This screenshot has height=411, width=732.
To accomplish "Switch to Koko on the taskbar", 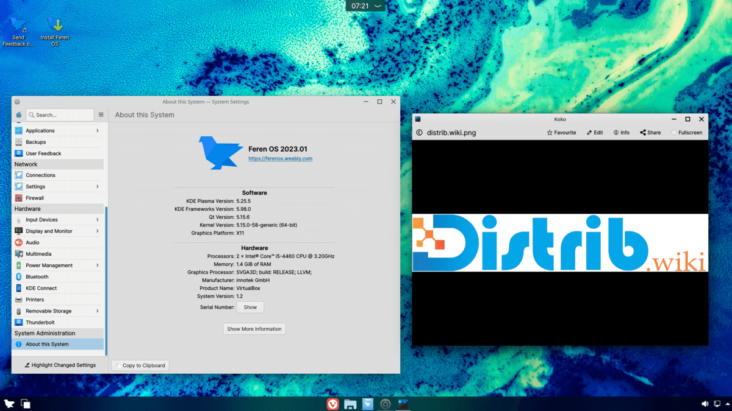I will click(x=403, y=404).
